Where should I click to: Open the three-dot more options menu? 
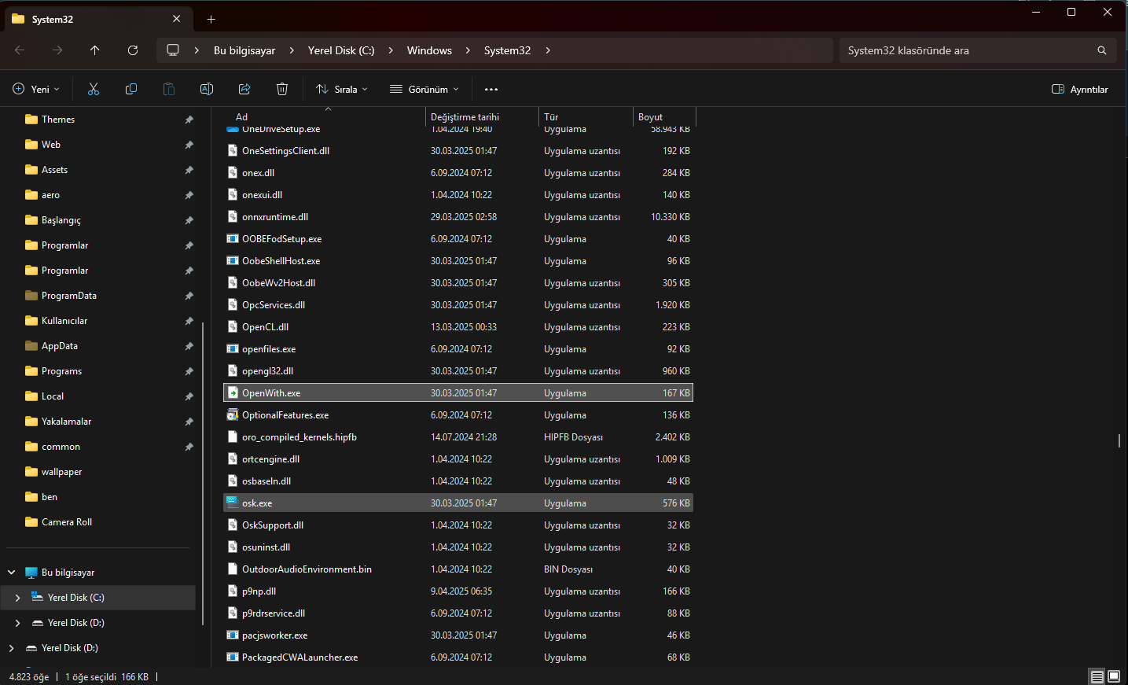491,89
